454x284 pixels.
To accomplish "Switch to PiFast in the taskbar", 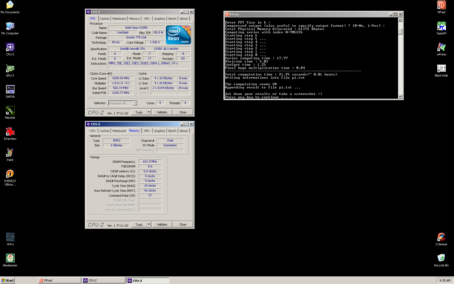I will 60,280.
